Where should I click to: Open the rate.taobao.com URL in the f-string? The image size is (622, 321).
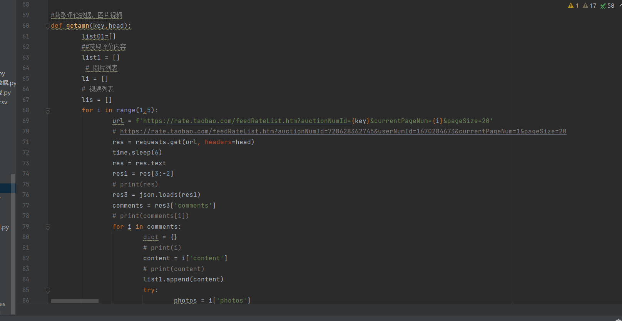pyautogui.click(x=247, y=121)
